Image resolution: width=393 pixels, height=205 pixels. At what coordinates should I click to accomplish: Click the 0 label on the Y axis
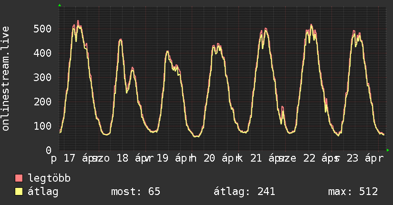point(48,150)
